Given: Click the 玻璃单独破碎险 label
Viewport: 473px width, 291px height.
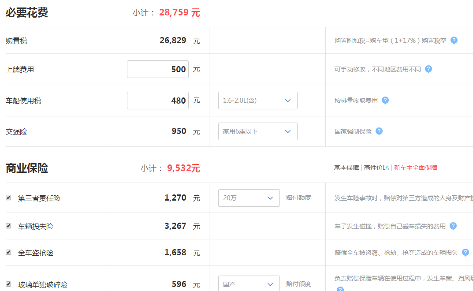Looking at the screenshot, I should (43, 285).
